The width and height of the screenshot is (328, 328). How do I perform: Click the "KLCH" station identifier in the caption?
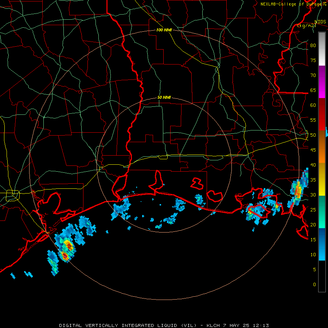213,325
